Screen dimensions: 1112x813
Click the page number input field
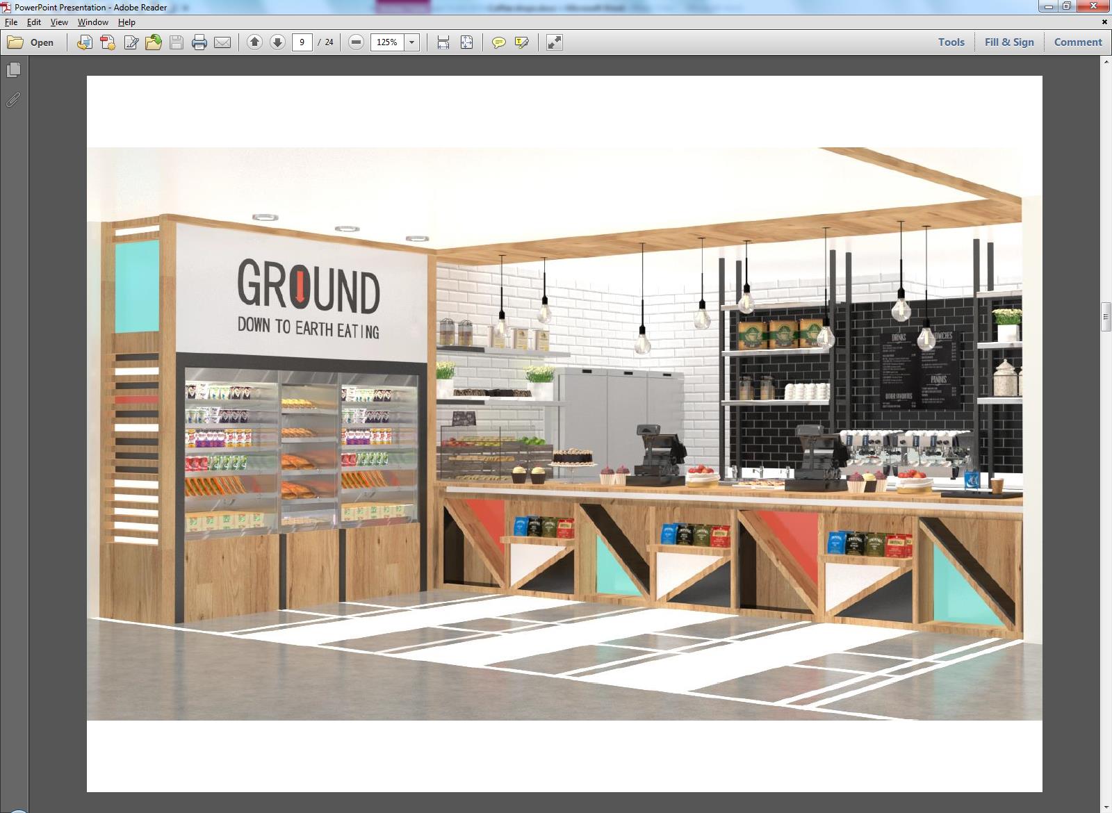[x=302, y=42]
